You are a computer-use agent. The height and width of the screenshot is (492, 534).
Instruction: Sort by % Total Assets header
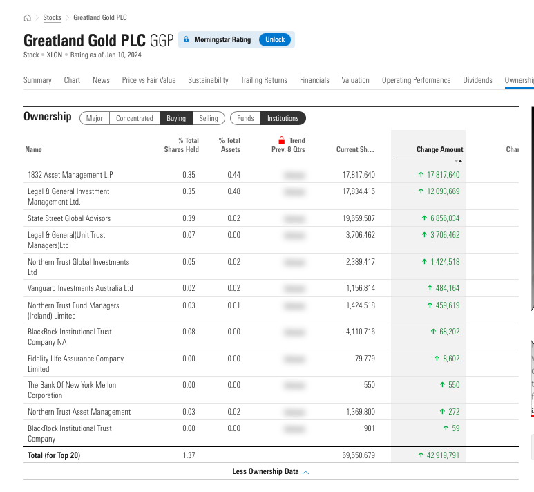pos(229,145)
